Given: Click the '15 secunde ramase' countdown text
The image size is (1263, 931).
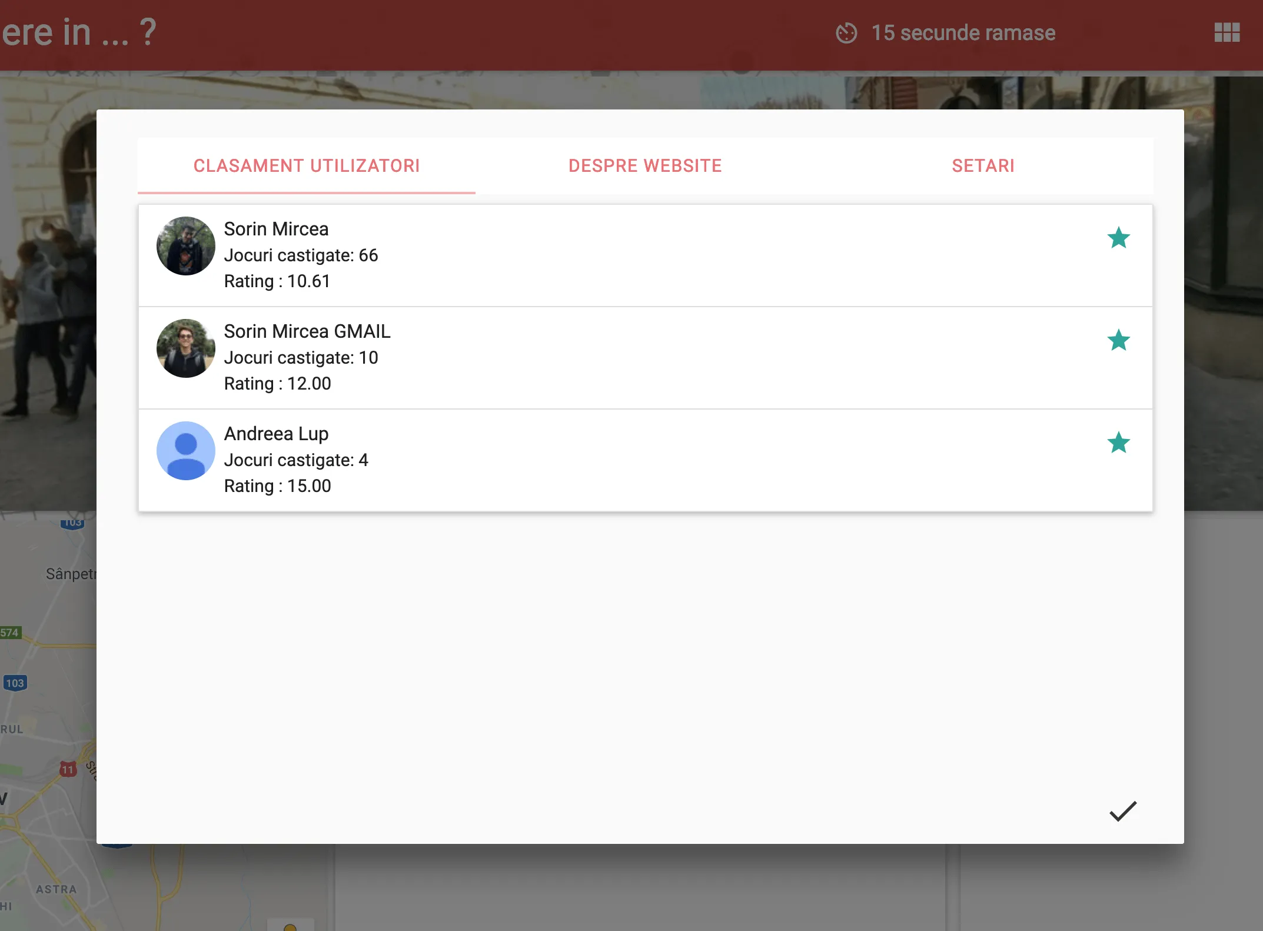Looking at the screenshot, I should 963,33.
